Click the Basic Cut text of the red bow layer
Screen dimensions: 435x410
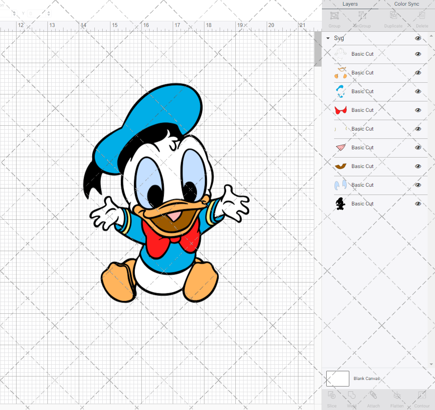click(362, 110)
